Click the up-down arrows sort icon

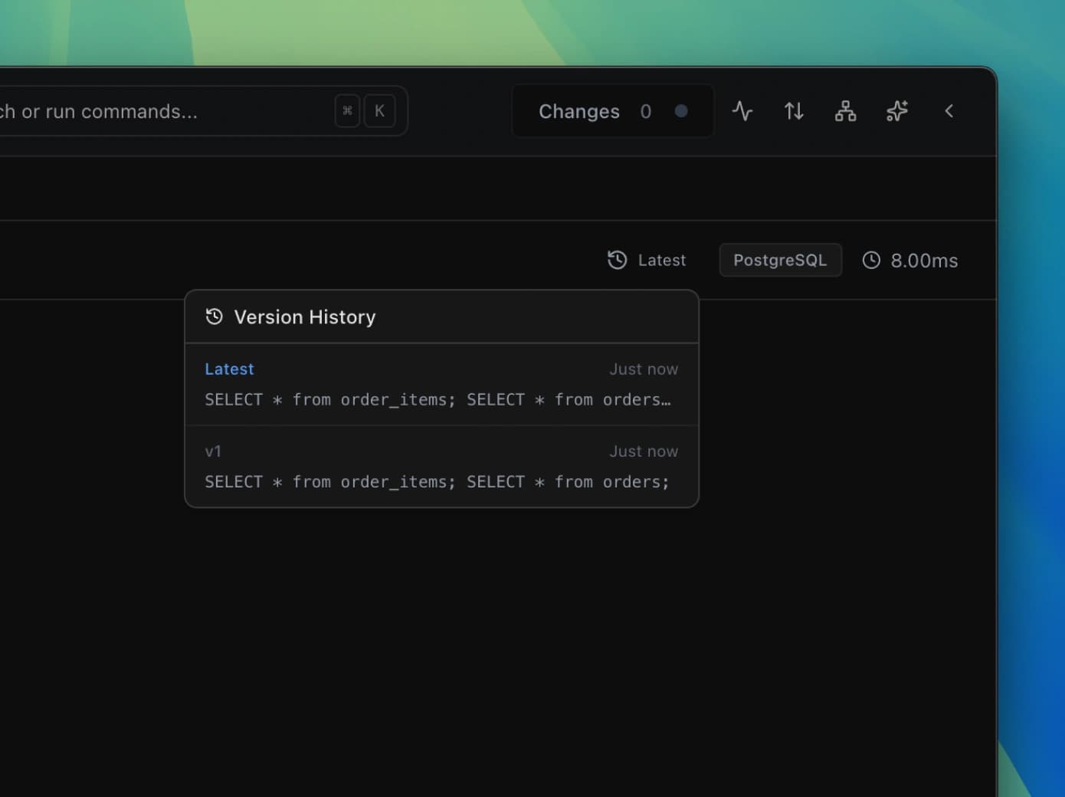click(794, 111)
